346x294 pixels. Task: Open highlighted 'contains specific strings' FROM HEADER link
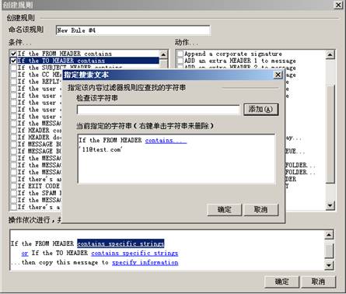[121, 243]
